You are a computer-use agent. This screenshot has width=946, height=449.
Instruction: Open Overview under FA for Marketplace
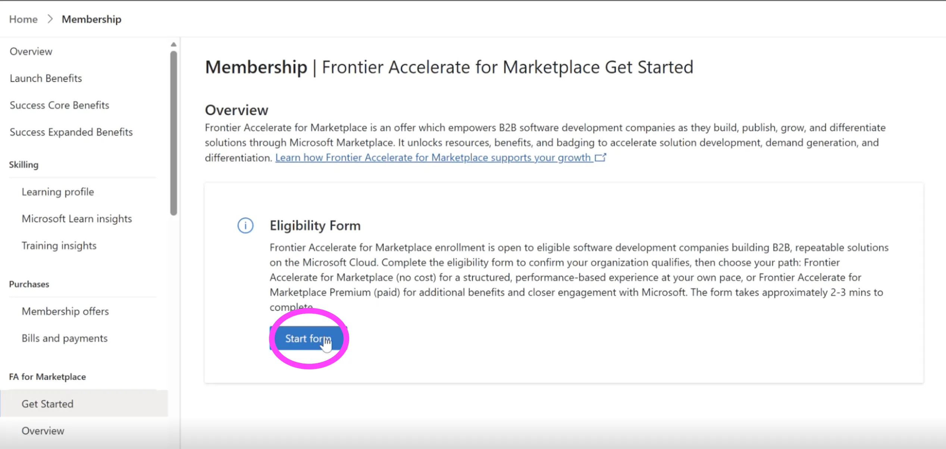point(43,431)
